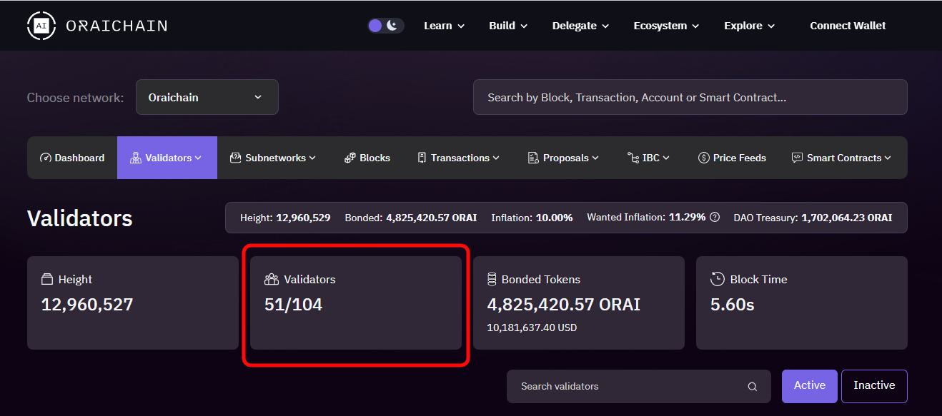This screenshot has height=416, width=942.
Task: Toggle dark/light mode switch
Action: (385, 24)
